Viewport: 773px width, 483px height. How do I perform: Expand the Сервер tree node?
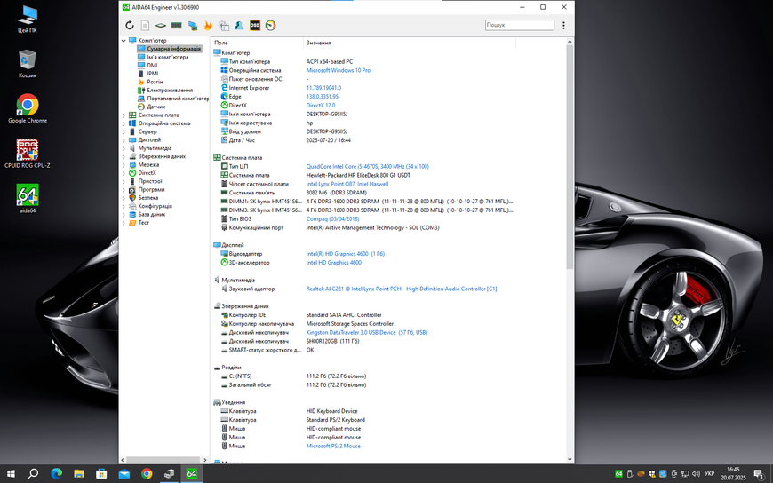[124, 131]
